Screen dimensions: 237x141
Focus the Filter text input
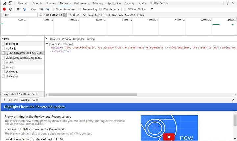pyautogui.click(x=19, y=15)
